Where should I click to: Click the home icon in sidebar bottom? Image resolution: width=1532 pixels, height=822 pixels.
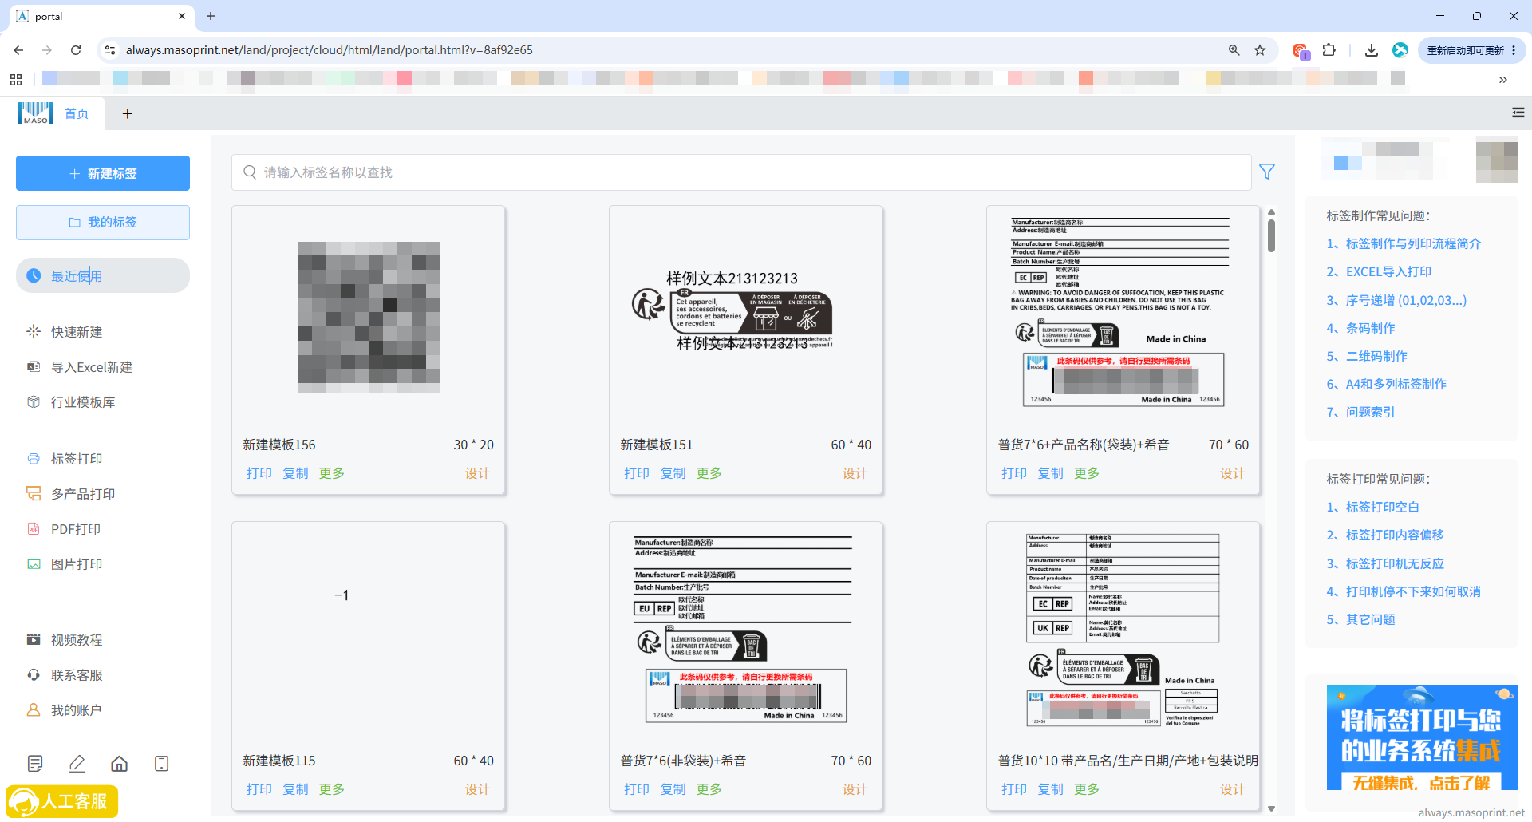pyautogui.click(x=119, y=764)
